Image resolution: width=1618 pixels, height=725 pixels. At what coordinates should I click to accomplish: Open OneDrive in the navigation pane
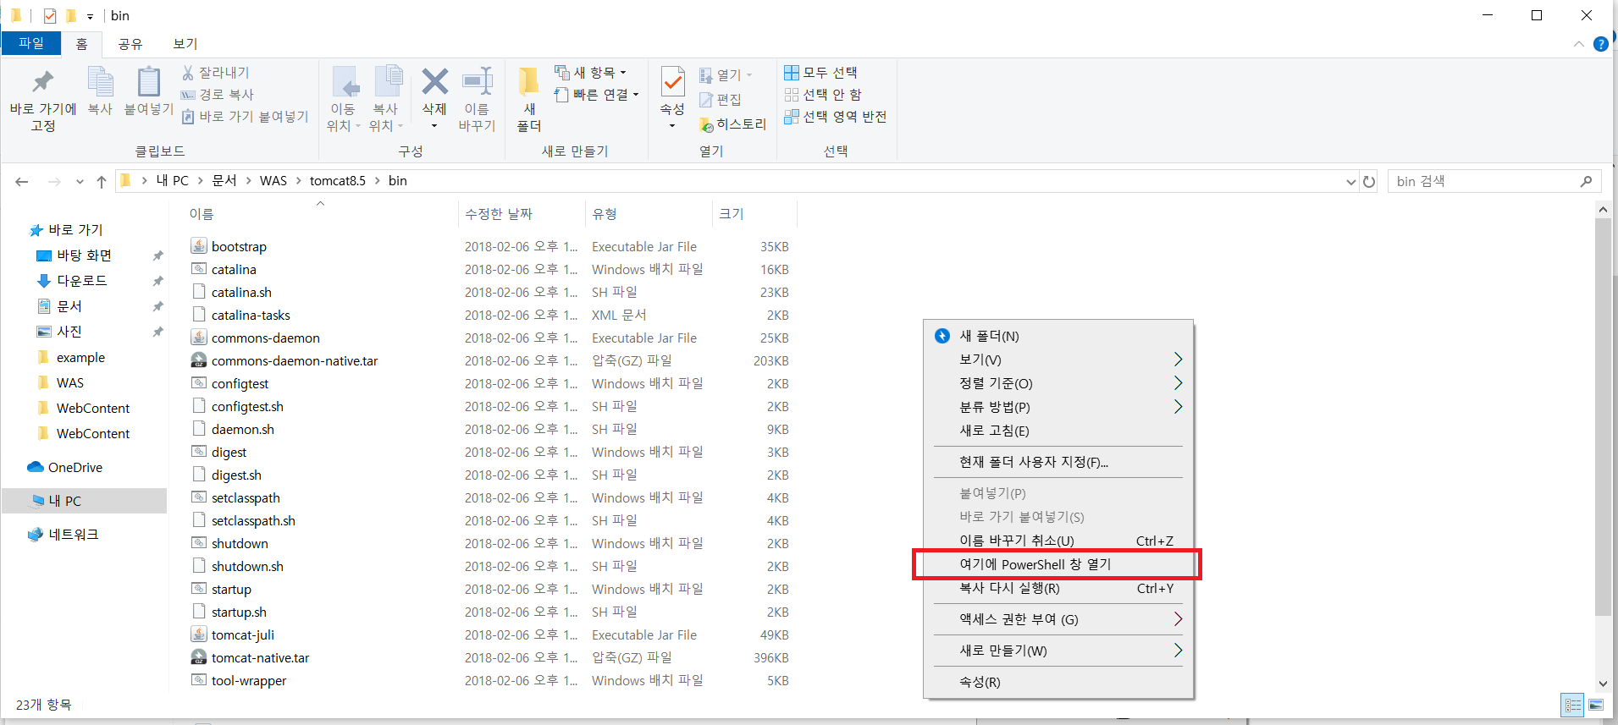point(75,467)
